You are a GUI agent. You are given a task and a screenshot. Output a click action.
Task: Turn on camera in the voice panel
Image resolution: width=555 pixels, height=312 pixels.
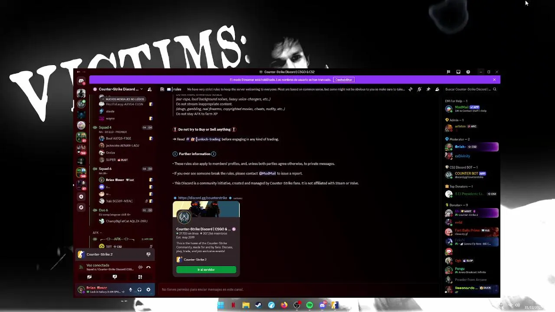pyautogui.click(x=89, y=277)
